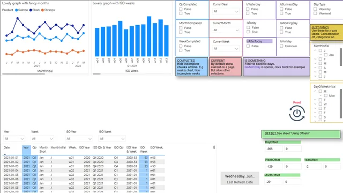
Task: Click the OFFSET See sheet note
Action: (301, 134)
